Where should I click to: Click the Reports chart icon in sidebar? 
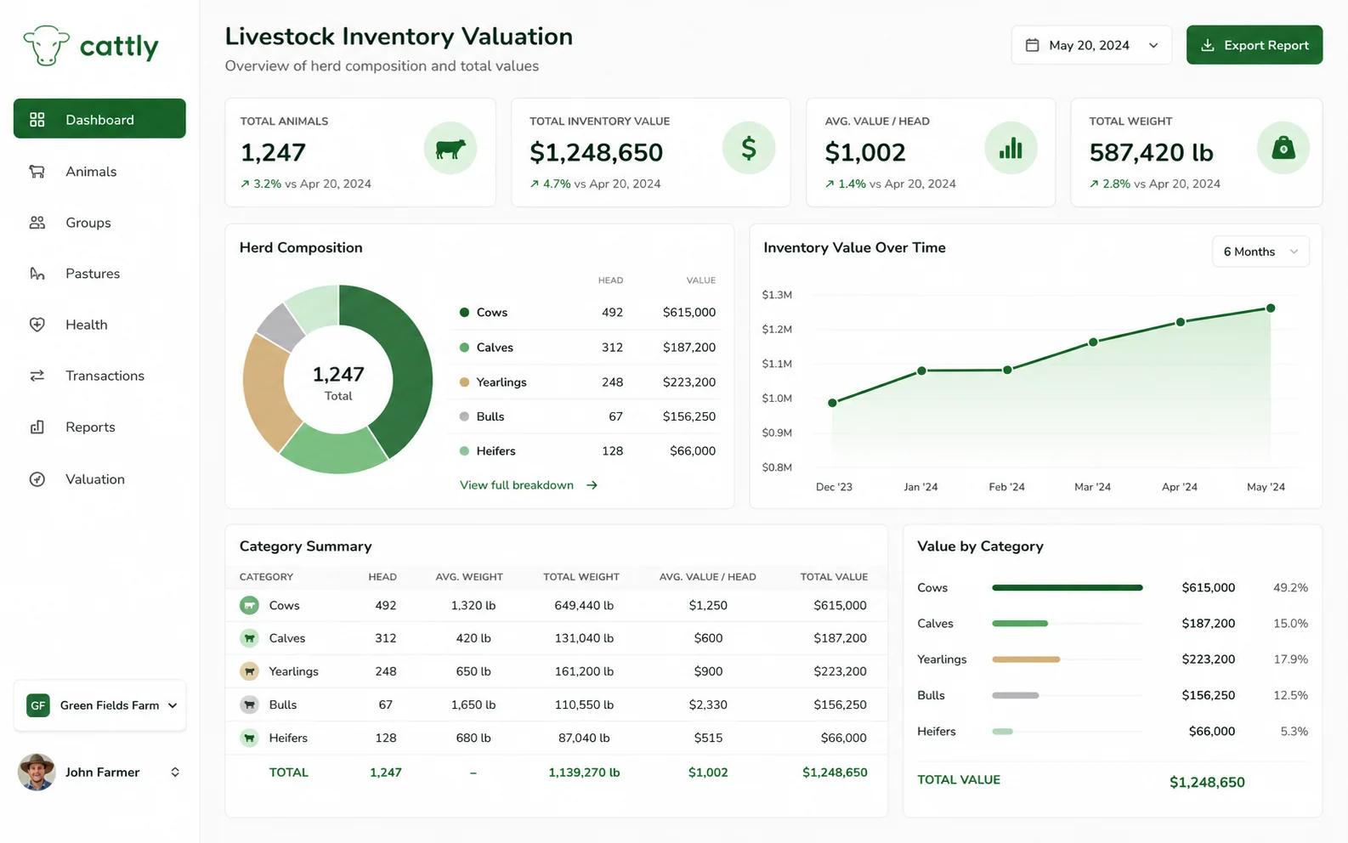click(x=37, y=427)
